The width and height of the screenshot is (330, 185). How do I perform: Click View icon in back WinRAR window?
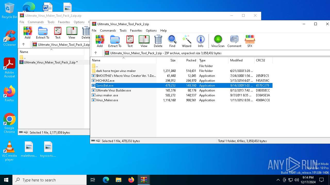[x=72, y=33]
